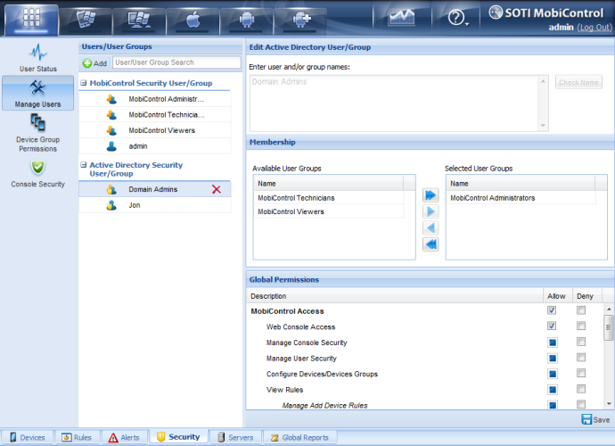Select Domain Admins group row
Image resolution: width=615 pixels, height=446 pixels.
155,189
